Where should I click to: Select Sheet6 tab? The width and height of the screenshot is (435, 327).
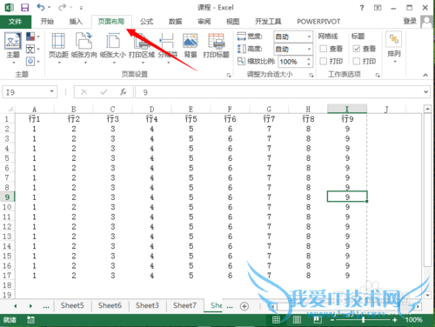[x=110, y=305]
